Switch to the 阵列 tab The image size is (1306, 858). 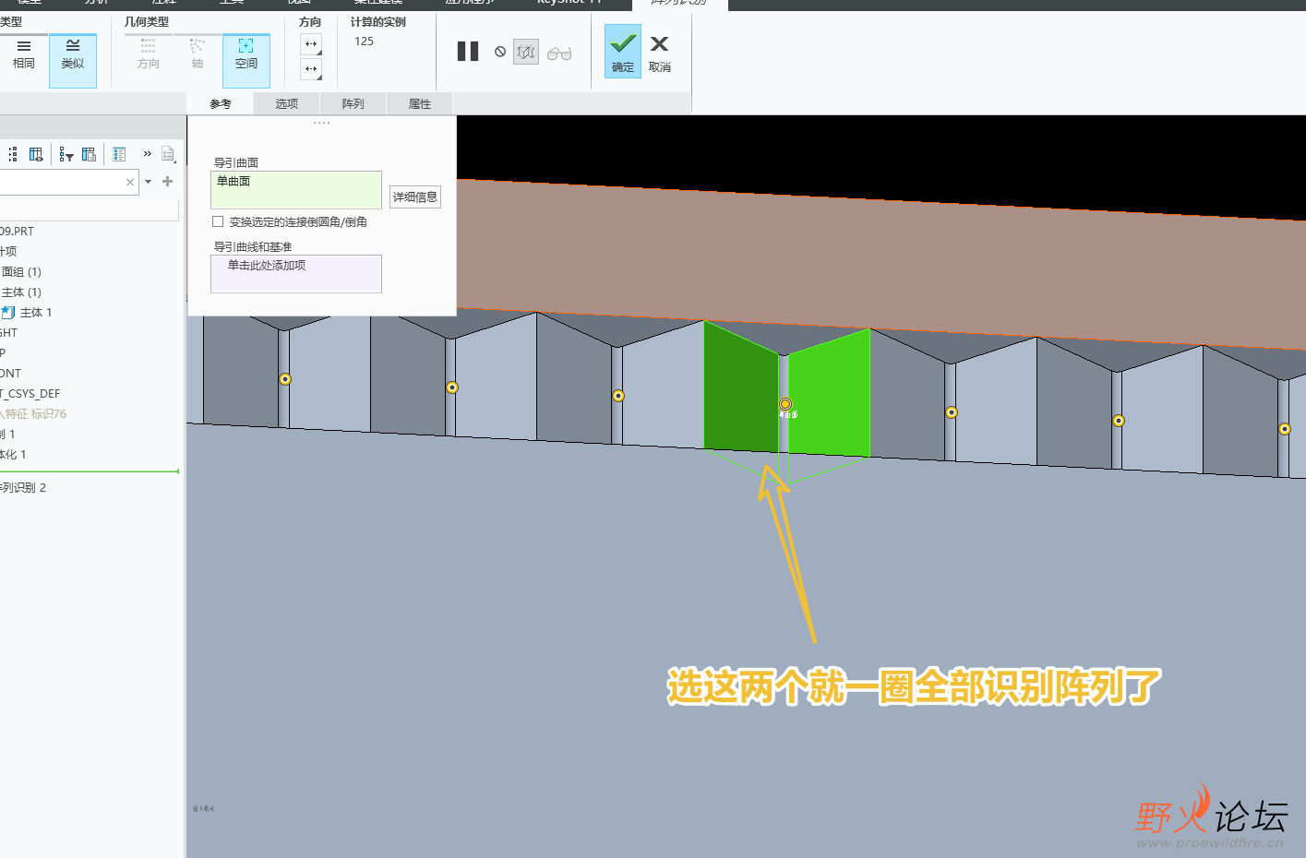(353, 104)
